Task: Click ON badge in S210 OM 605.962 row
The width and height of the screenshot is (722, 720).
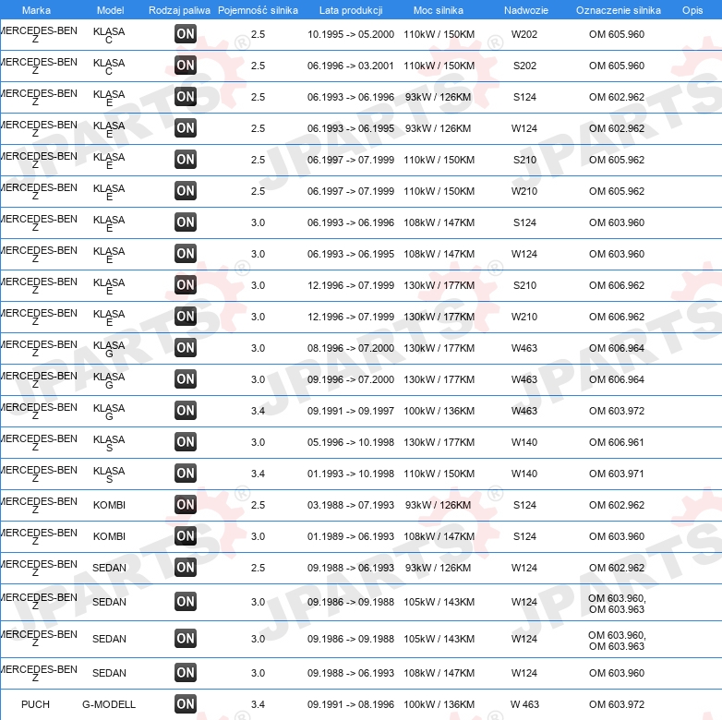Action: (x=186, y=160)
